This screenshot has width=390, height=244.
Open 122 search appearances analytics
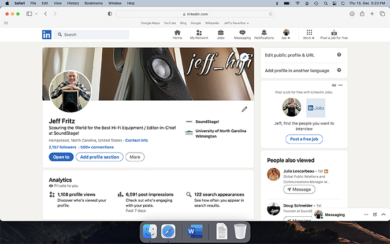[x=219, y=194]
